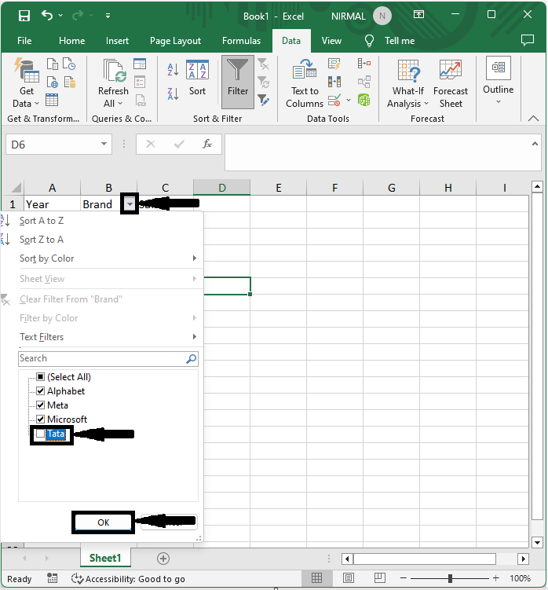Open the Get Data button
This screenshot has height=590, width=548.
click(x=27, y=82)
